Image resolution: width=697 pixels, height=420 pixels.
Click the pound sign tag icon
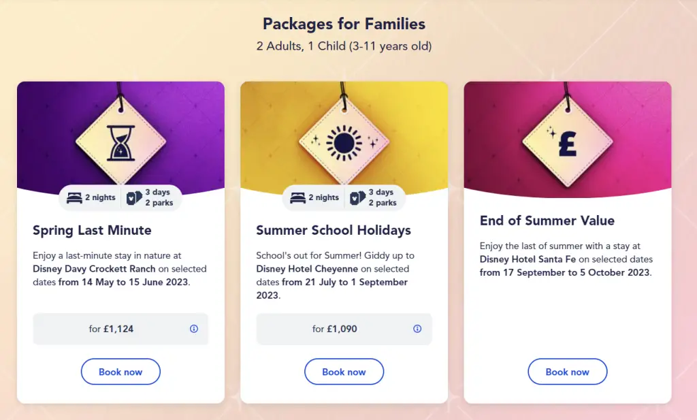[568, 143]
